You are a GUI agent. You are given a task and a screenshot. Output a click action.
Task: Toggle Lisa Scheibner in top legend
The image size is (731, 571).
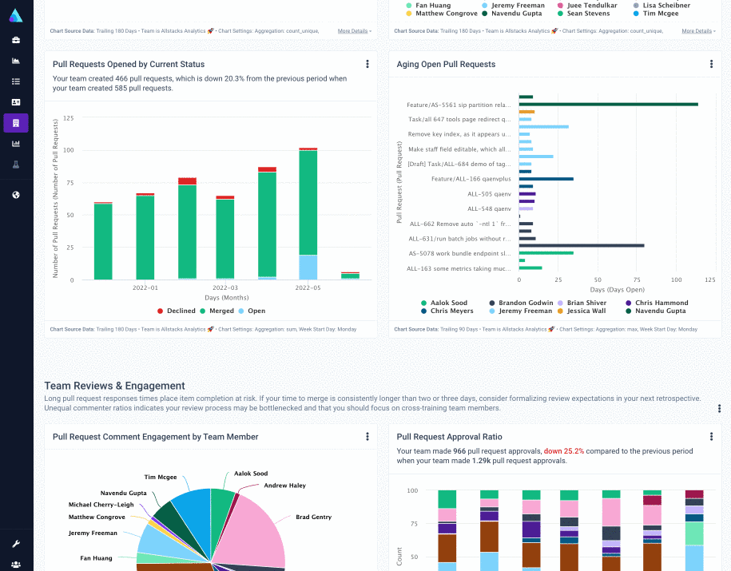click(x=662, y=5)
